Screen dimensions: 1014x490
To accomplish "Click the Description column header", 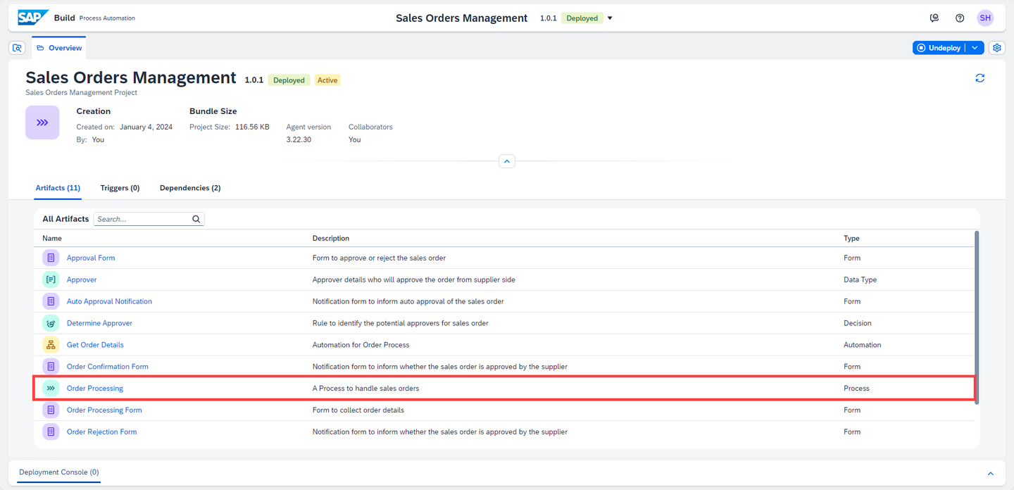I will [331, 239].
